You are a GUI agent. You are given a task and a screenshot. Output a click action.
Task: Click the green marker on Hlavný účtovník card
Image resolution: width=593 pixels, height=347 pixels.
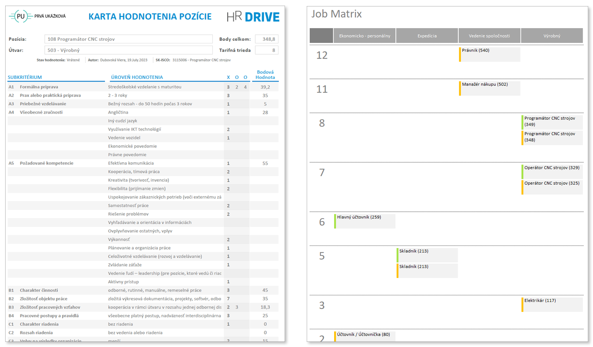(x=335, y=221)
